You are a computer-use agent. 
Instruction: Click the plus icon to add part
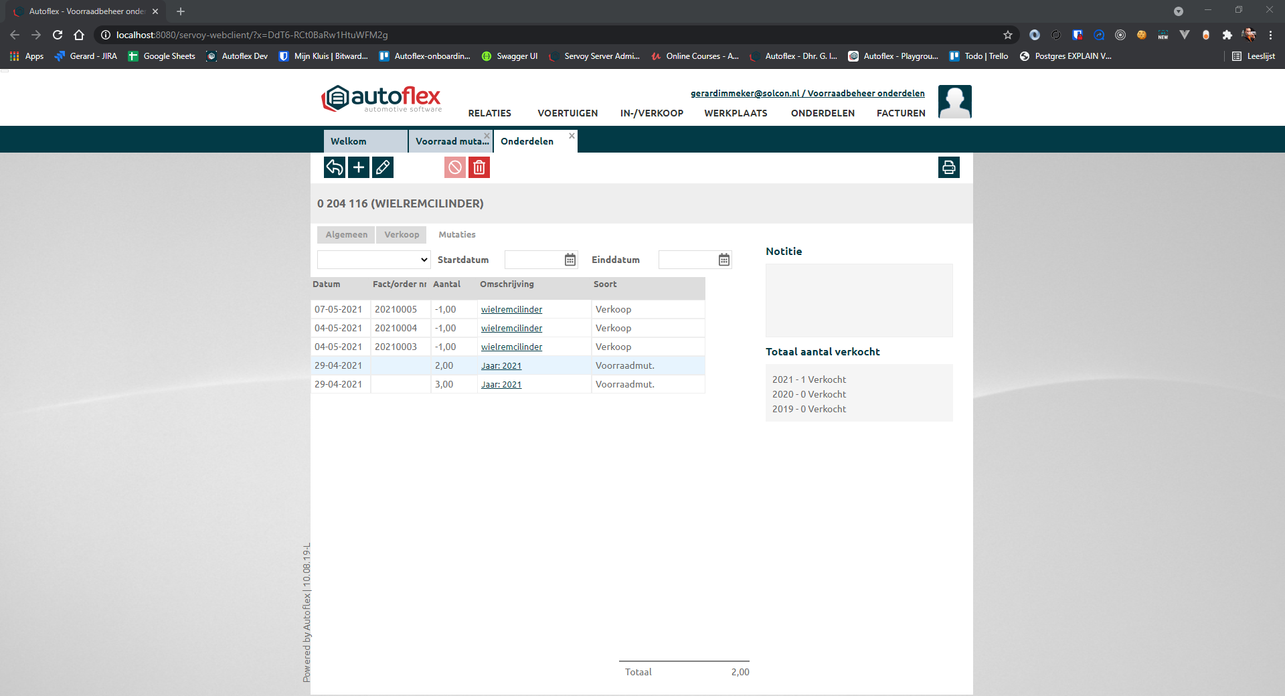[359, 167]
